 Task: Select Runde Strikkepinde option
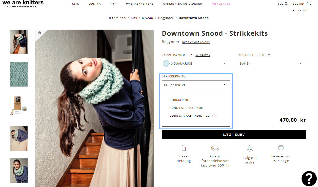[x=186, y=108]
